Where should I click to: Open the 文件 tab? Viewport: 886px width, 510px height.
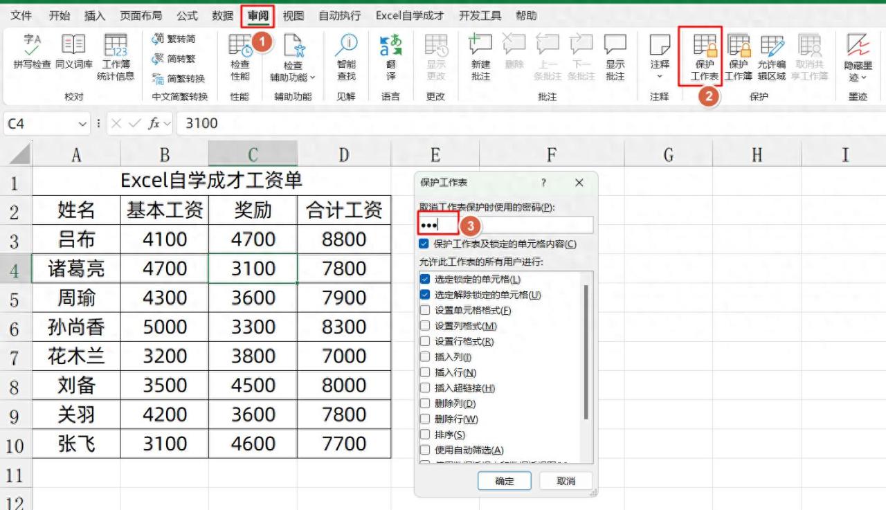21,15
